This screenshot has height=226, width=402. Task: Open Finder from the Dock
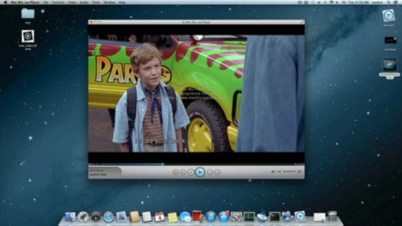[x=70, y=217]
